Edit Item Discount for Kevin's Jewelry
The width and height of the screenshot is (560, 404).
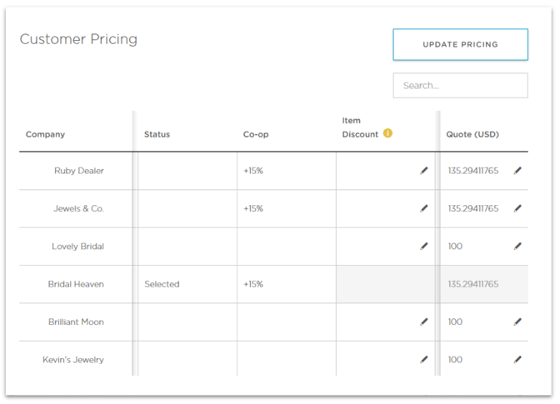(423, 360)
